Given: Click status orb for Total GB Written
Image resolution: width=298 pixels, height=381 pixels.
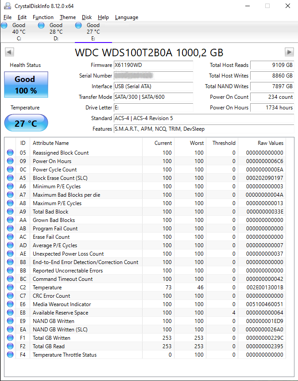Looking at the screenshot, I should point(10,338).
